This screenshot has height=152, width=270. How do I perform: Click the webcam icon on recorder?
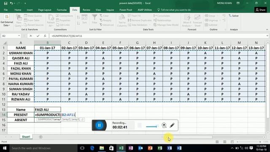[x=164, y=125]
